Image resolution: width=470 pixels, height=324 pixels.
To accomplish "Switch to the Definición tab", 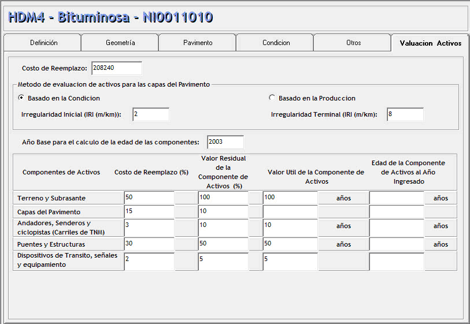I will (x=43, y=43).
